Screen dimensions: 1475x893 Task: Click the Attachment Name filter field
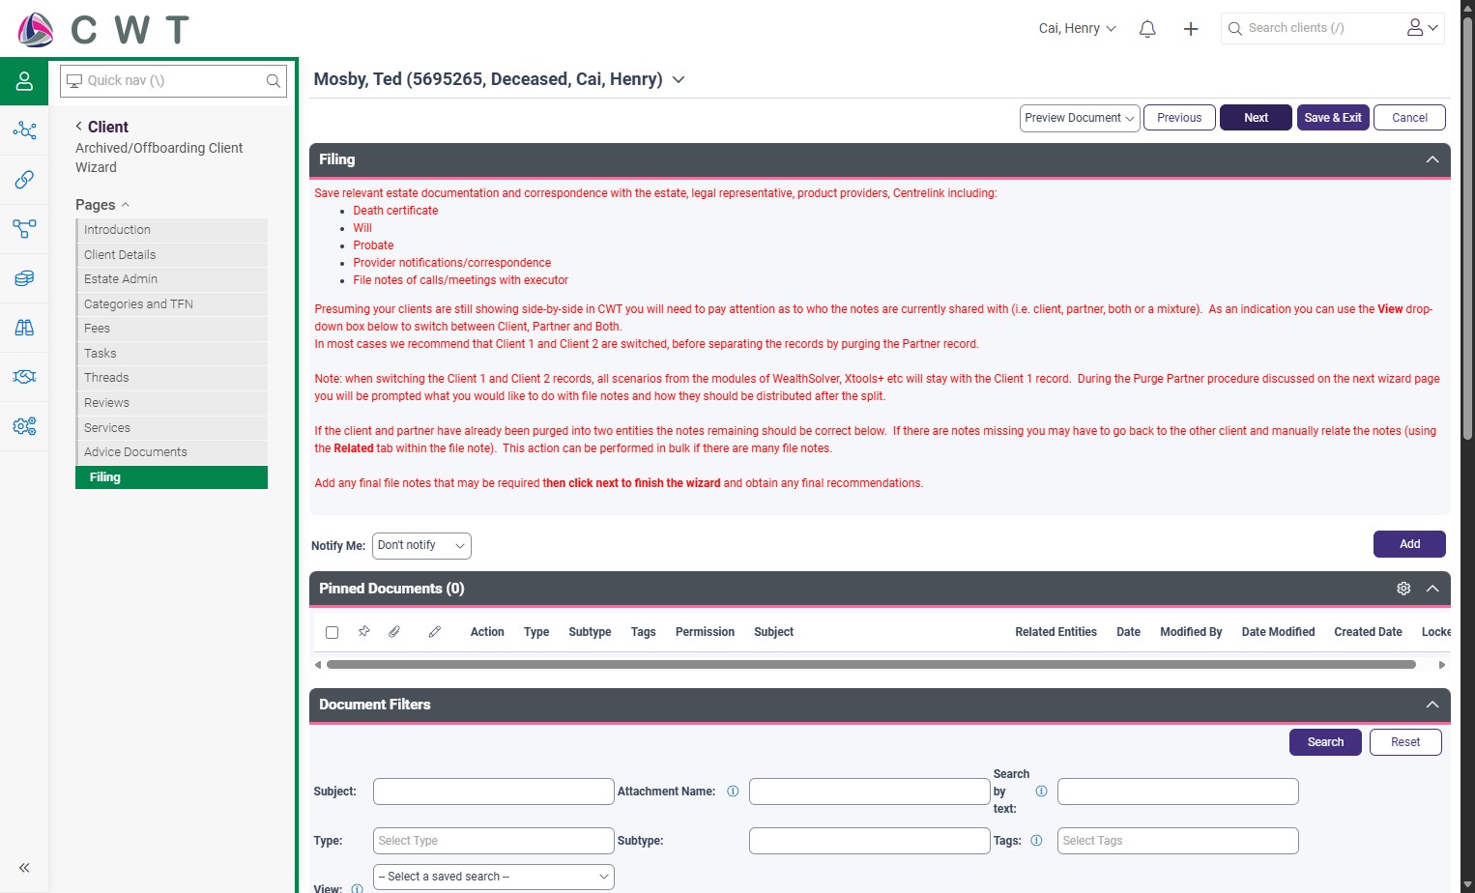coord(870,792)
